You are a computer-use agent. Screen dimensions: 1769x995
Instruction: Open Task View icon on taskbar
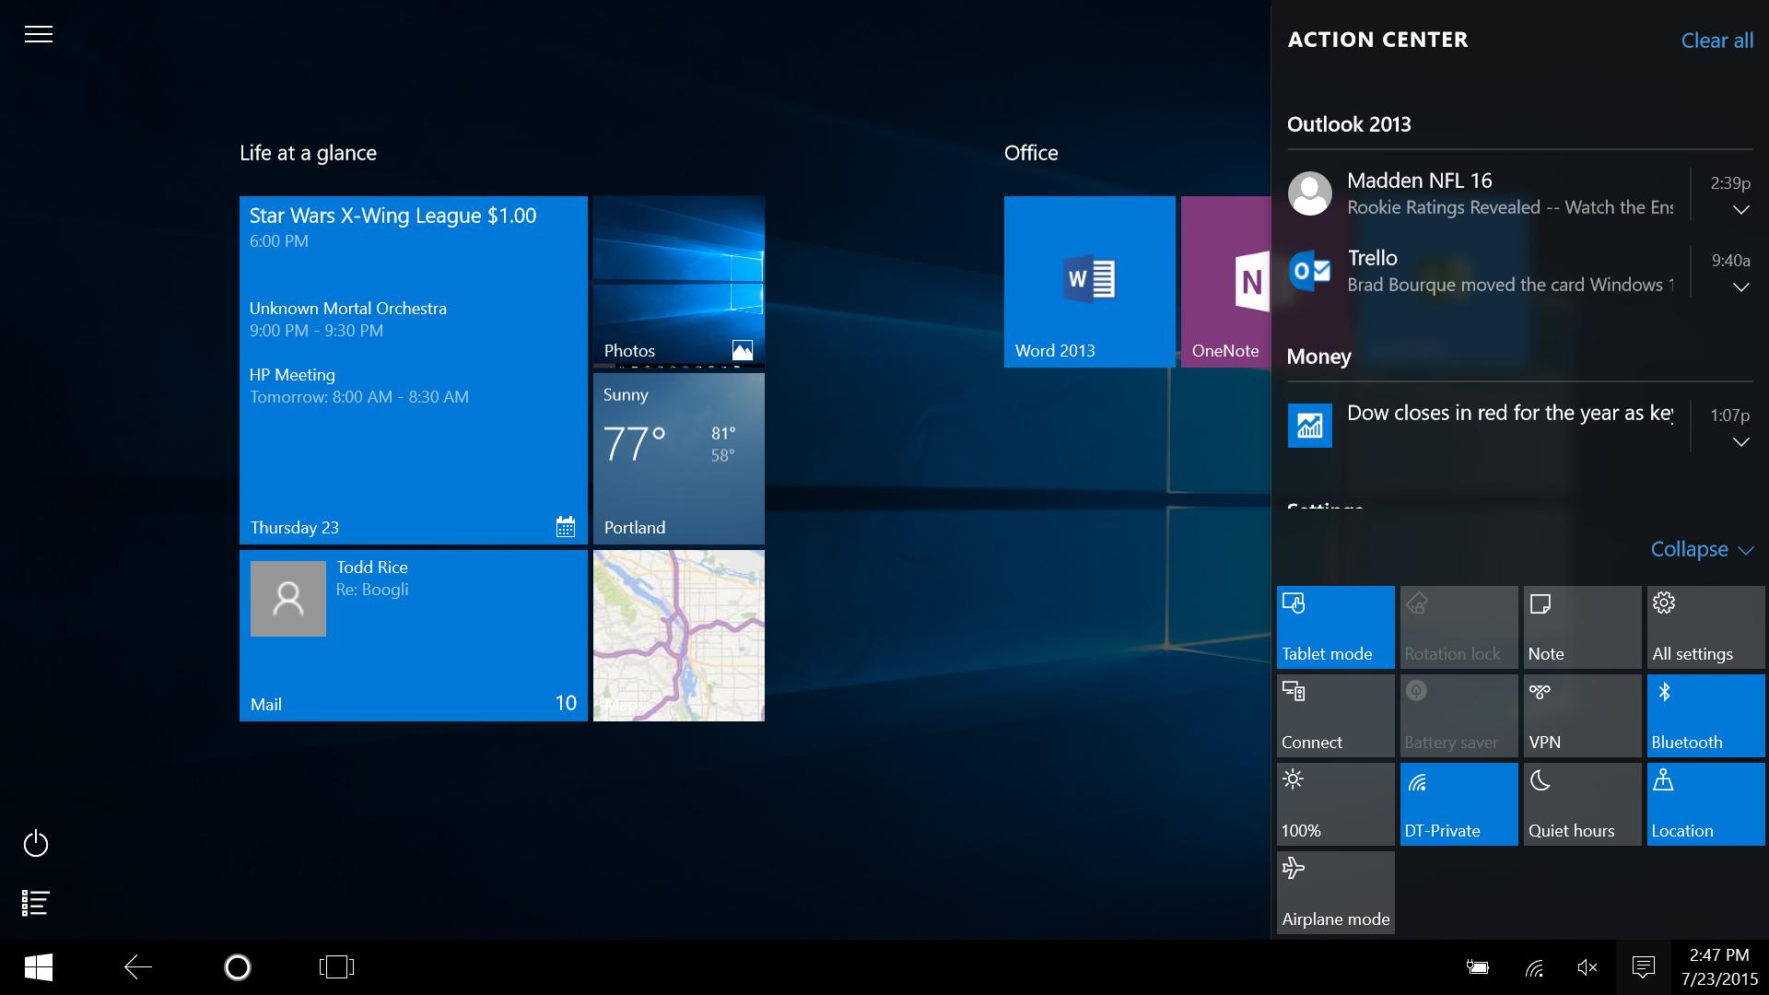tap(336, 967)
